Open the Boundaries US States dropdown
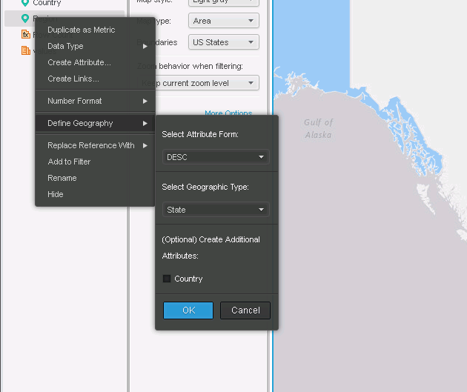The width and height of the screenshot is (467, 392). [x=224, y=42]
